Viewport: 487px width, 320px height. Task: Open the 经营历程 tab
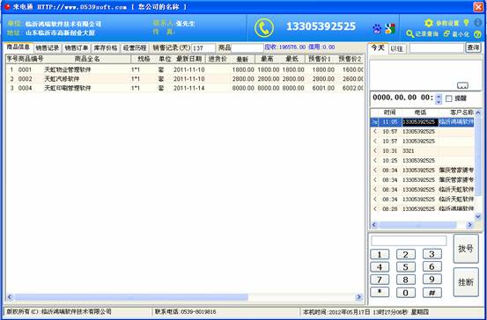click(135, 48)
